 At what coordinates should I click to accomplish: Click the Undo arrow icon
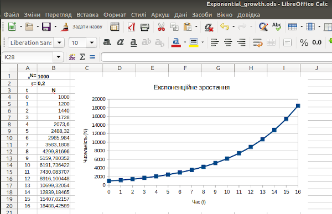point(225,26)
